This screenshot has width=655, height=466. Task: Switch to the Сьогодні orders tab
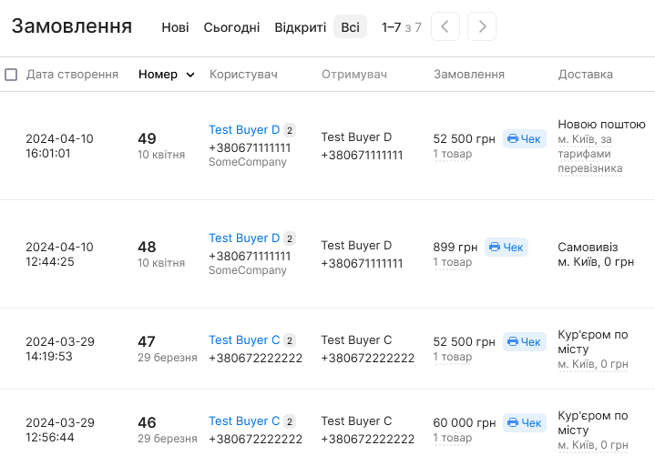click(x=231, y=27)
